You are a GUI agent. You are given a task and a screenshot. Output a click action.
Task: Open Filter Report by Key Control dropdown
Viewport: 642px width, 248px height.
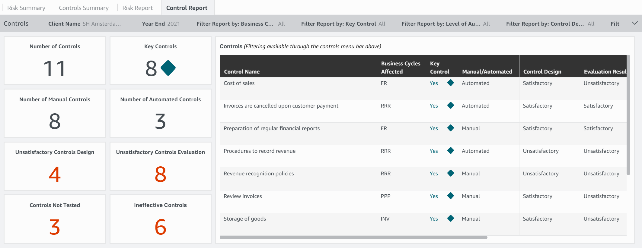[343, 24]
